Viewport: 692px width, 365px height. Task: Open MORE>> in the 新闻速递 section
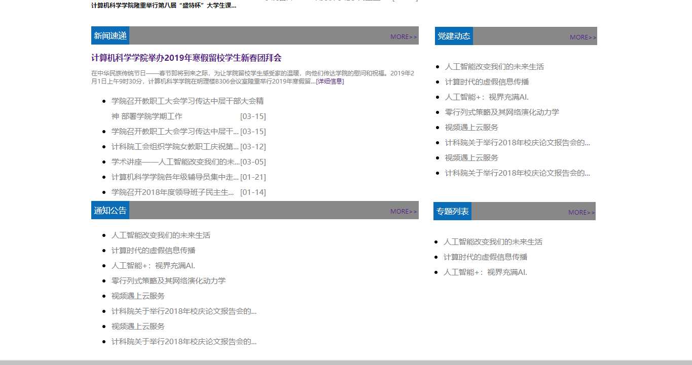[x=404, y=36]
